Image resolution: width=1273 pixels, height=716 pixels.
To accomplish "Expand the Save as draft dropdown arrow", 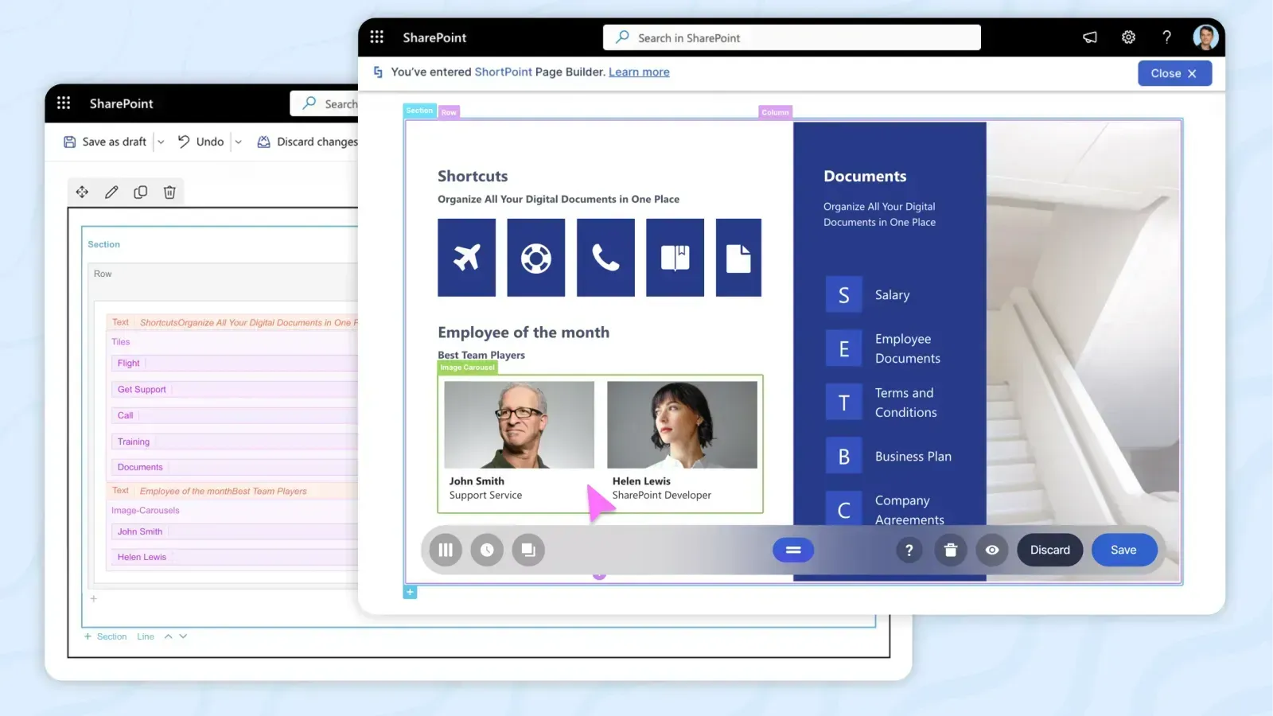I will [x=161, y=142].
